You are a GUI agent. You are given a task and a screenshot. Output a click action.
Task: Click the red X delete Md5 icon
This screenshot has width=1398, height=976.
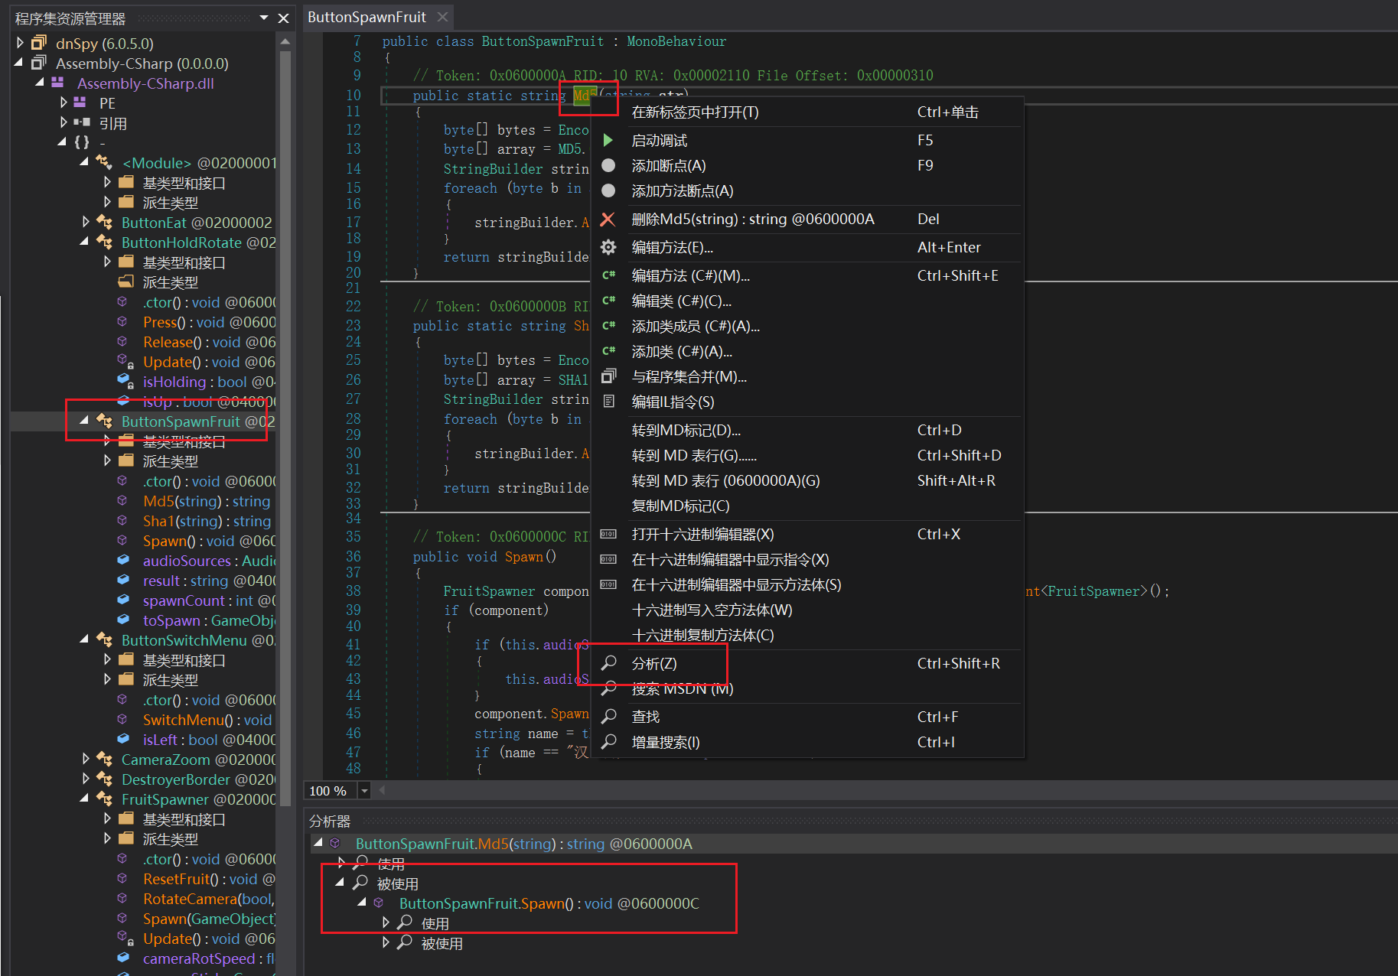click(x=608, y=220)
